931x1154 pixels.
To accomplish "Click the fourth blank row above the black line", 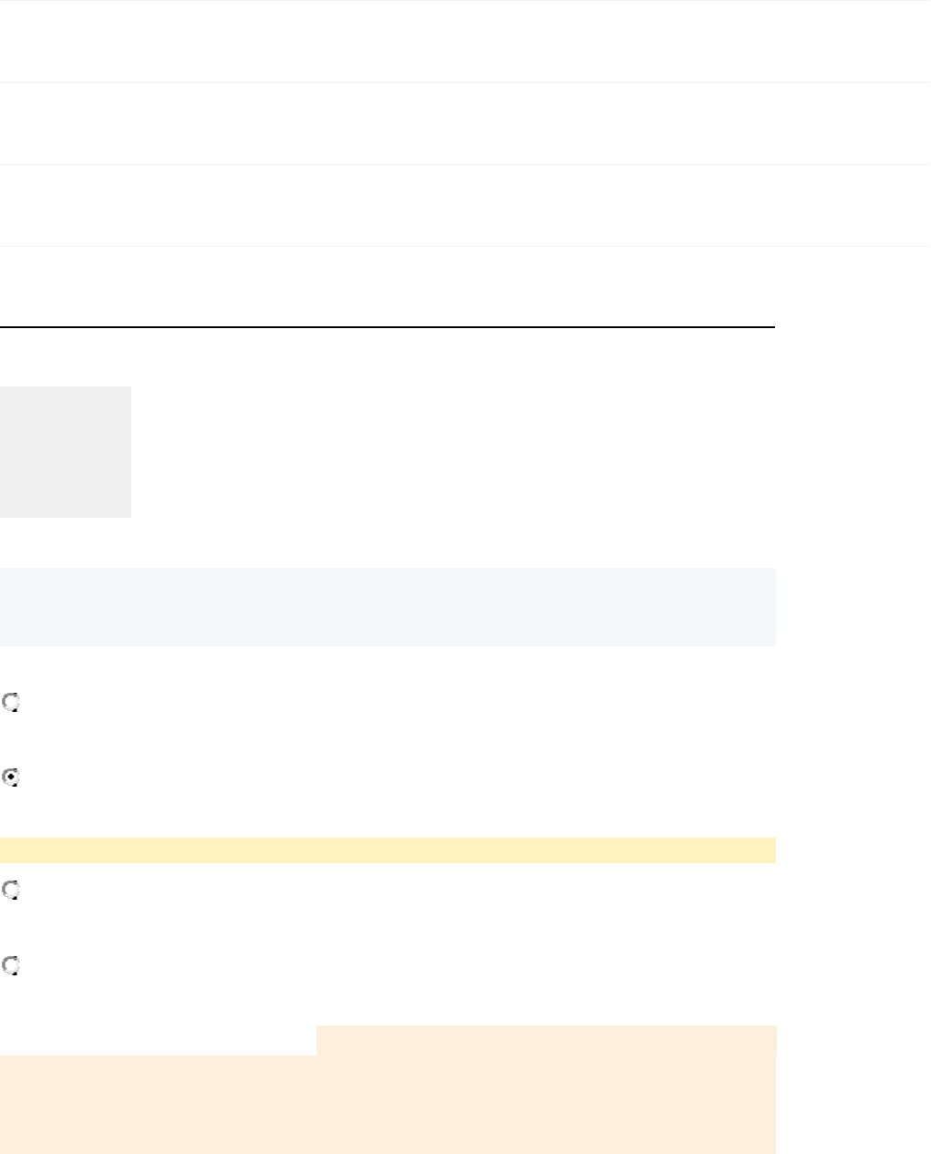I will [x=465, y=285].
